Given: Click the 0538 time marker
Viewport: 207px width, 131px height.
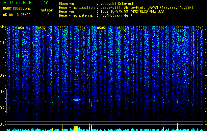Looking at the screenshot, I should [160, 28].
